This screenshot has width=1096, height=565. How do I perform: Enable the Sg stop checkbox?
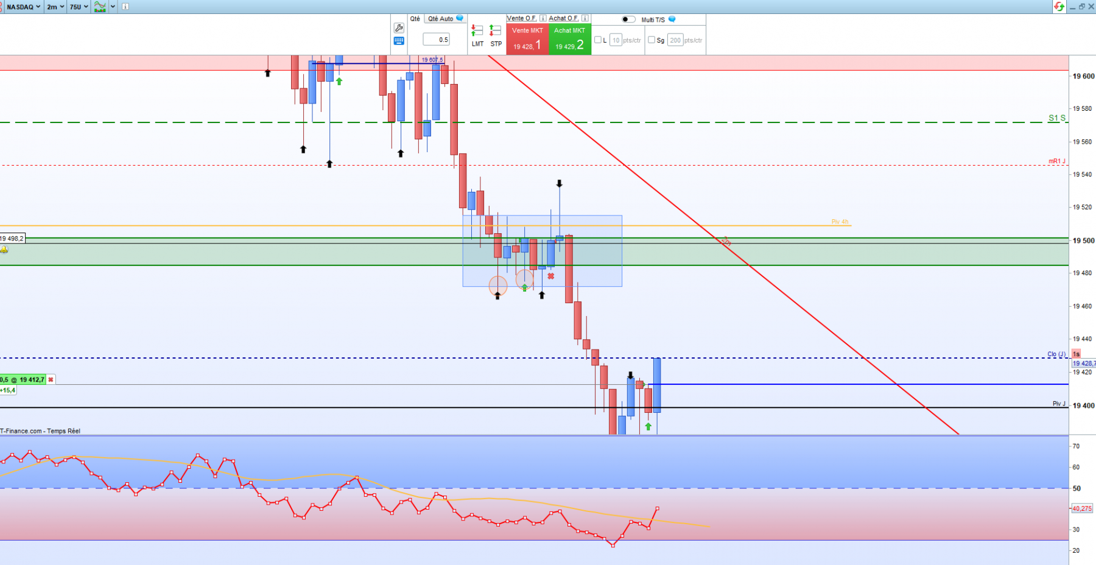[652, 40]
